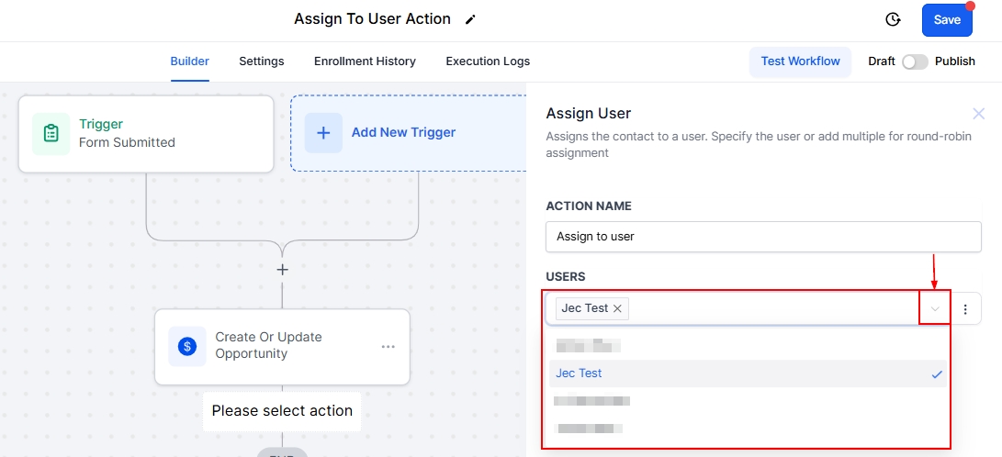Open the three-dot menu on Opportunity action
This screenshot has height=457, width=1002.
388,346
